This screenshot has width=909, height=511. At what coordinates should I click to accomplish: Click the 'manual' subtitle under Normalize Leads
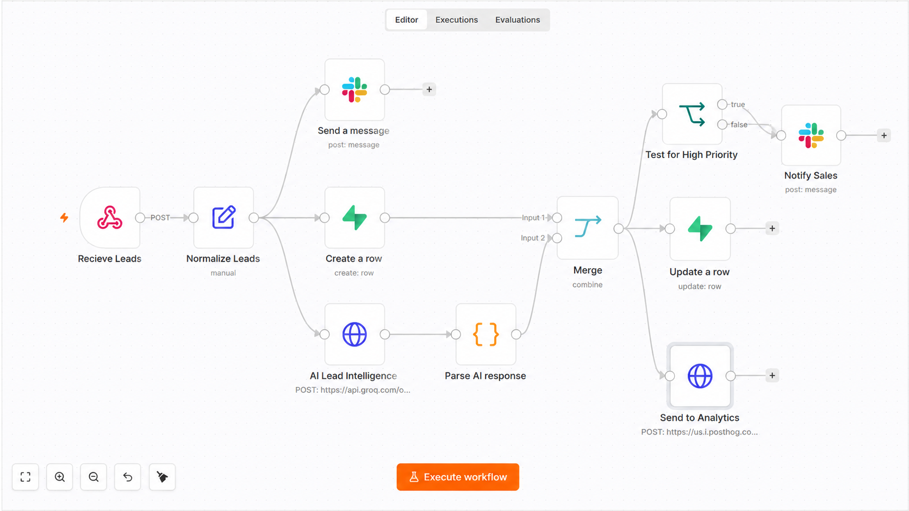click(x=223, y=273)
